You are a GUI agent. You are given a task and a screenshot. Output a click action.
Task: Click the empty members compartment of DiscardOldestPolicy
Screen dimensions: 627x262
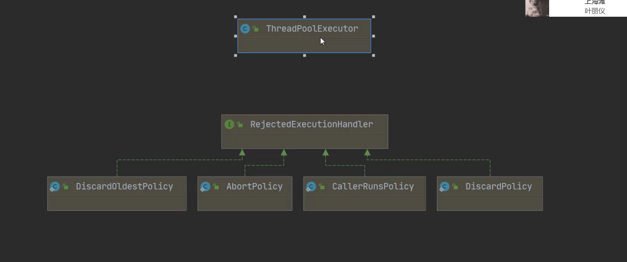pyautogui.click(x=117, y=203)
